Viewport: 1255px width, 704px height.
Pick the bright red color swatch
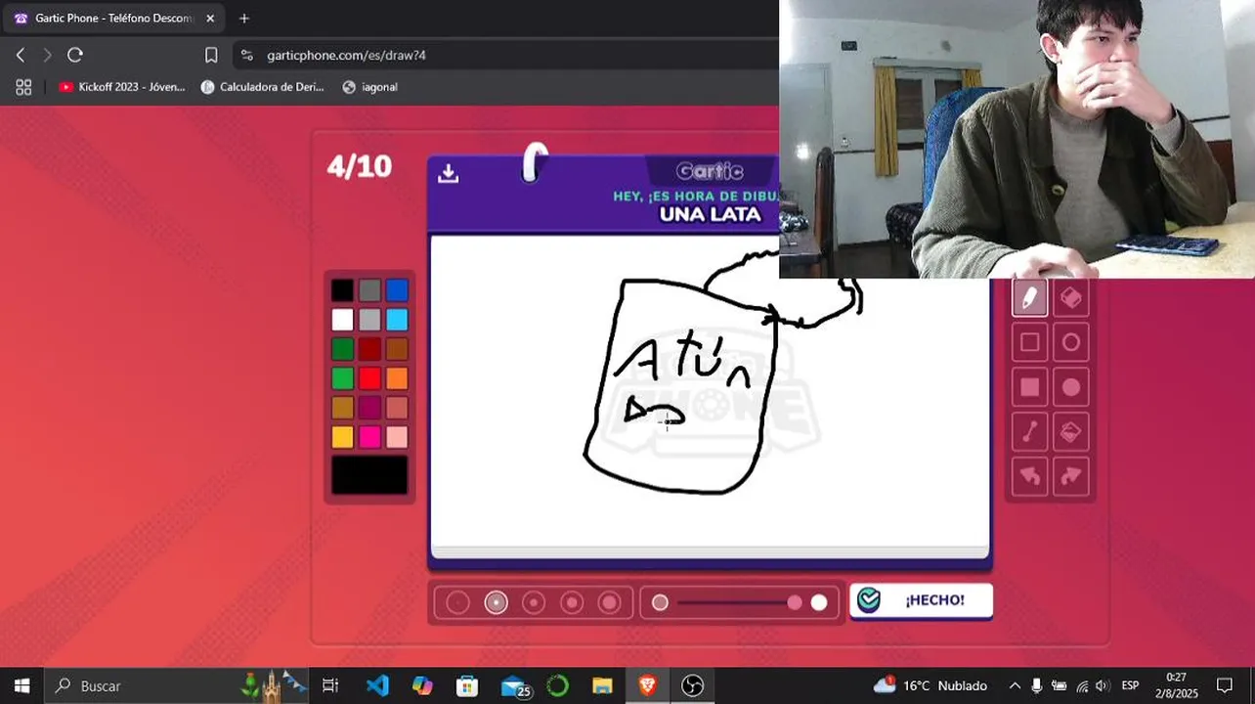point(369,378)
